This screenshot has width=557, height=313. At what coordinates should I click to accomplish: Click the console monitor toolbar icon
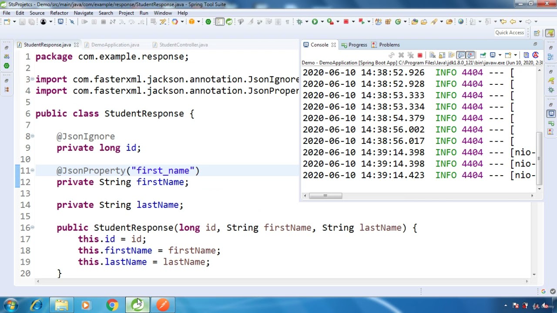[60, 22]
